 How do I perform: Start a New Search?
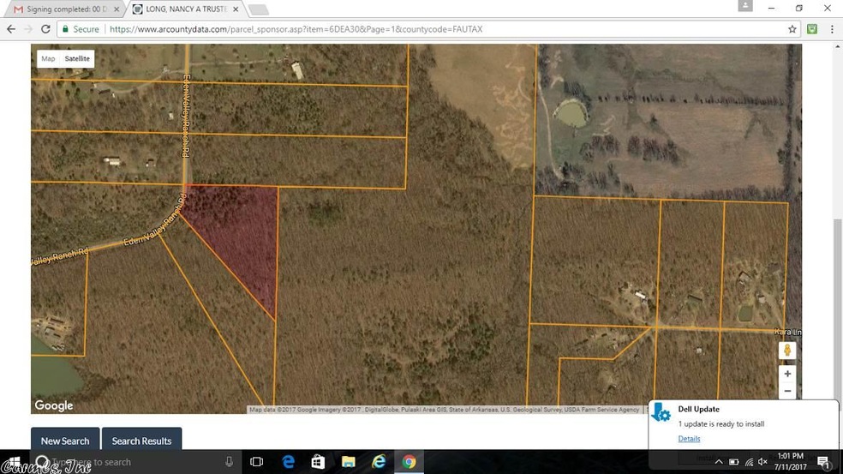(x=65, y=440)
